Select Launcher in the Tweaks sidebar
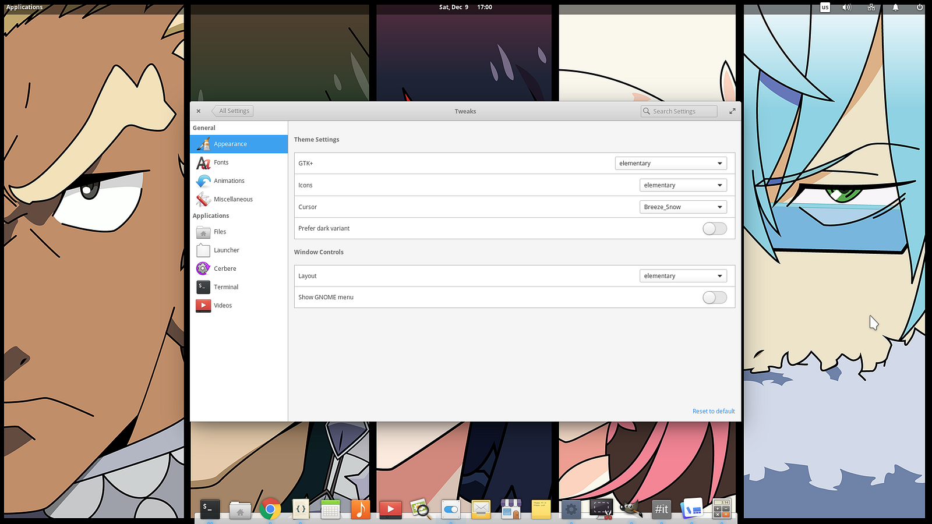The width and height of the screenshot is (932, 524). pyautogui.click(x=239, y=250)
